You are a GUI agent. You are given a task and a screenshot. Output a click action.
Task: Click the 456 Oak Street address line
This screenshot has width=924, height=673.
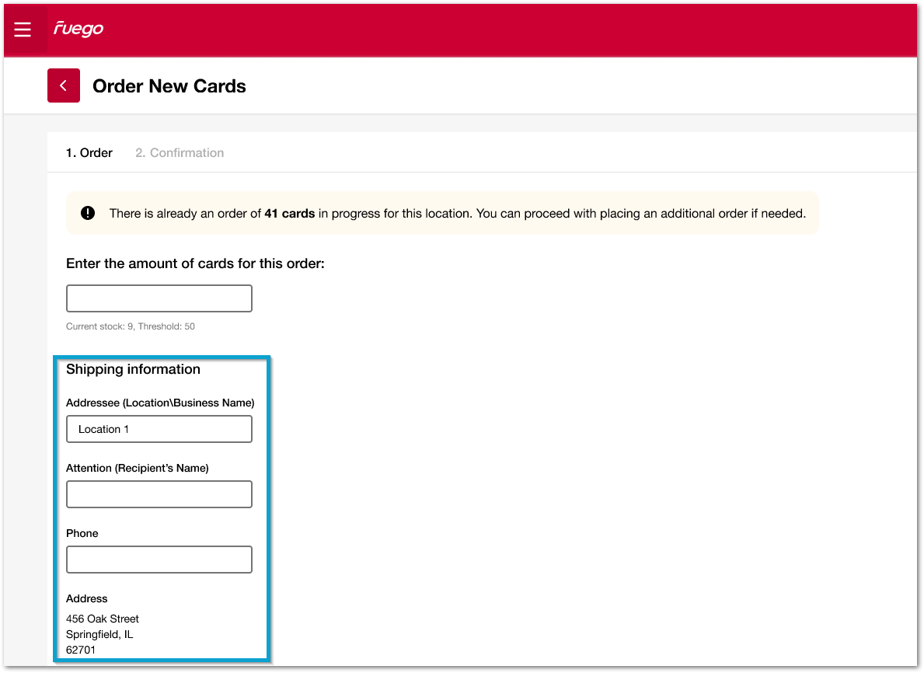click(x=103, y=619)
